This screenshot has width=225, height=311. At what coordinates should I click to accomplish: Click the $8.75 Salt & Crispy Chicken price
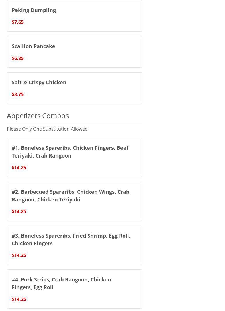(17, 94)
